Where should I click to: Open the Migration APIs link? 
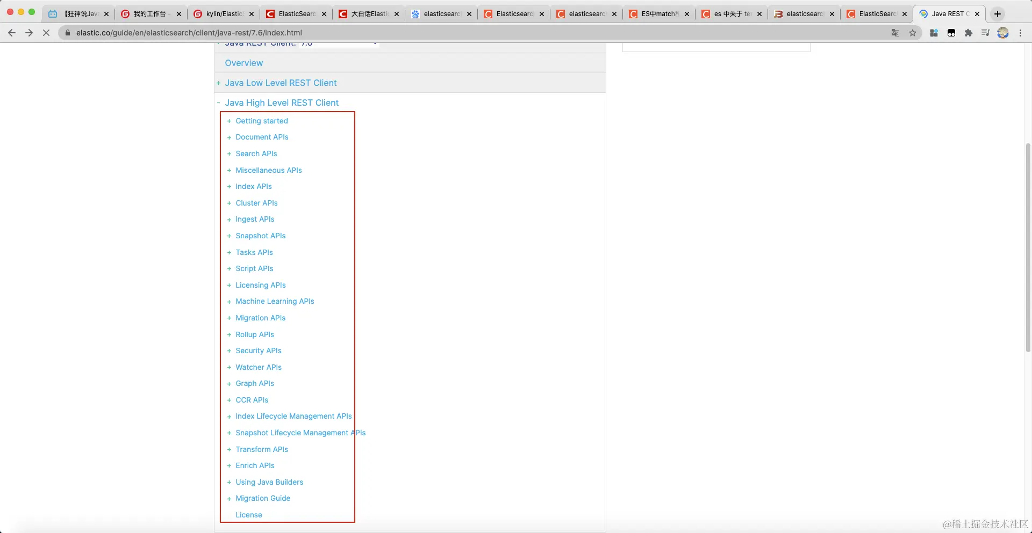pos(261,318)
